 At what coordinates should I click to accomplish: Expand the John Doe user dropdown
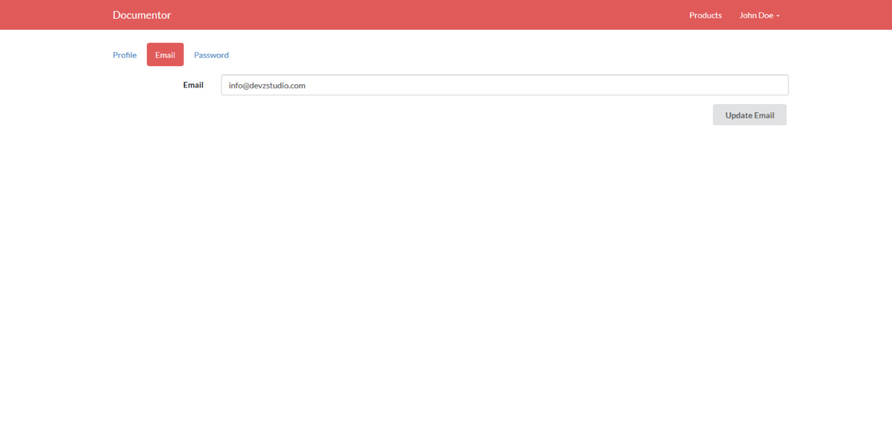[759, 15]
